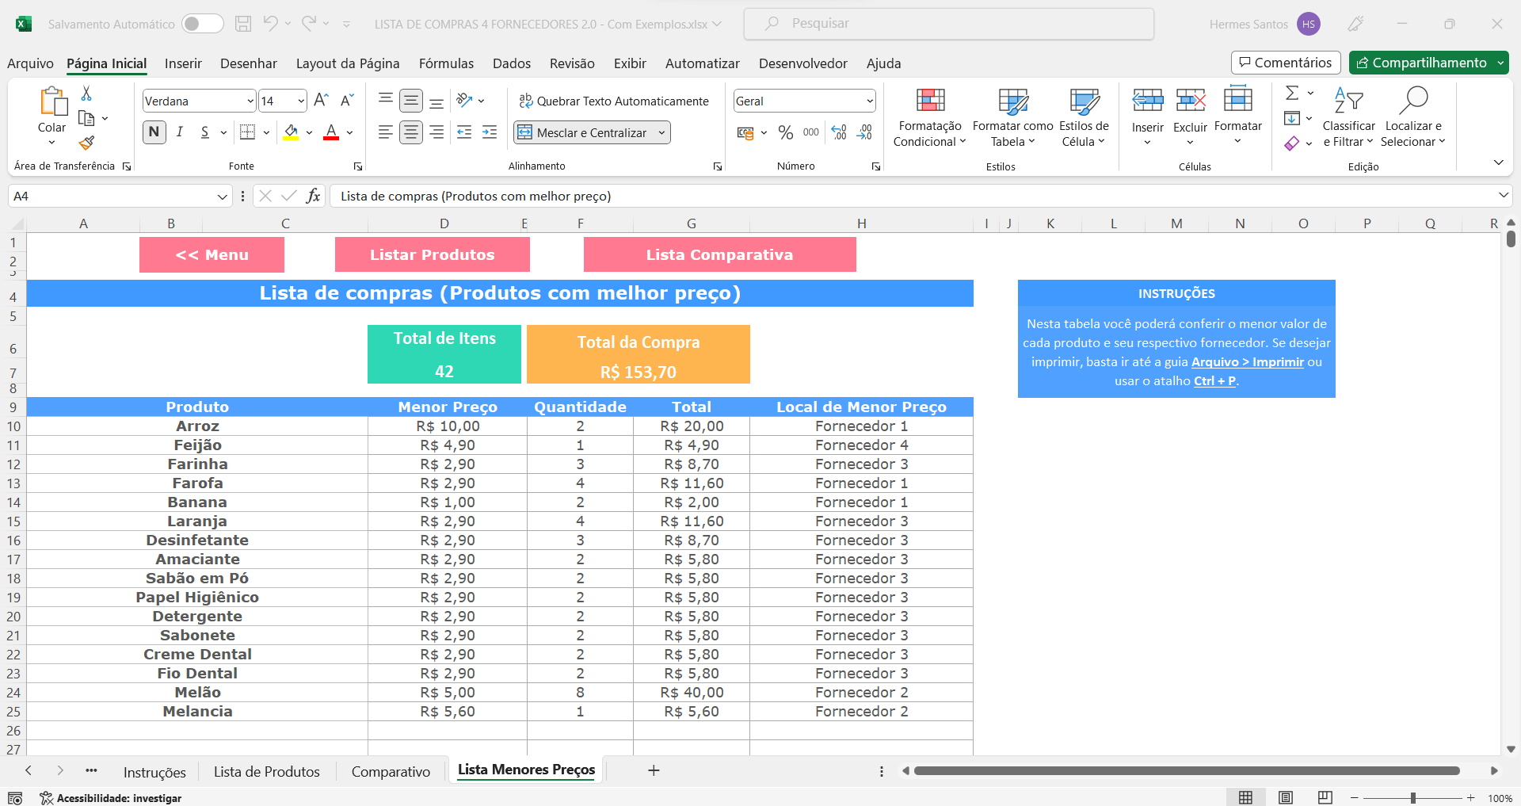Viewport: 1521px width, 806px height.
Task: Click the Align Left icon
Action: click(x=386, y=132)
